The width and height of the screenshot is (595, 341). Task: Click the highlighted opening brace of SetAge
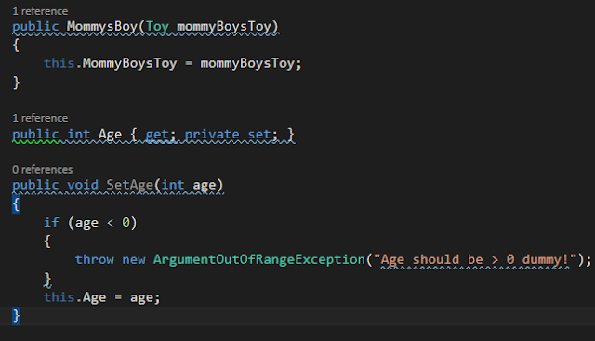(x=16, y=204)
